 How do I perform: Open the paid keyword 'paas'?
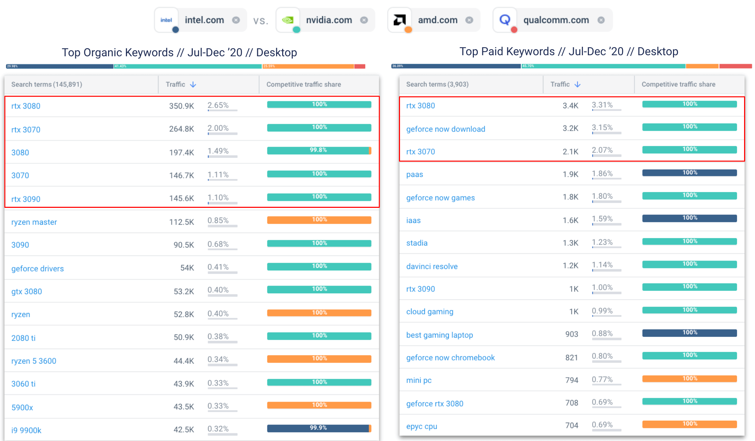click(x=414, y=174)
